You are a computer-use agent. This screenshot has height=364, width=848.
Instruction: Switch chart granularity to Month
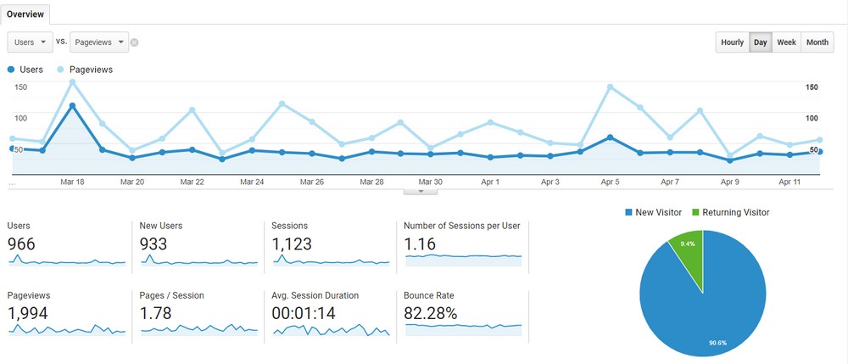tap(817, 42)
